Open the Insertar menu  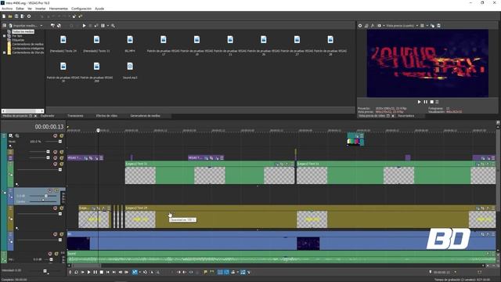[x=40, y=9]
